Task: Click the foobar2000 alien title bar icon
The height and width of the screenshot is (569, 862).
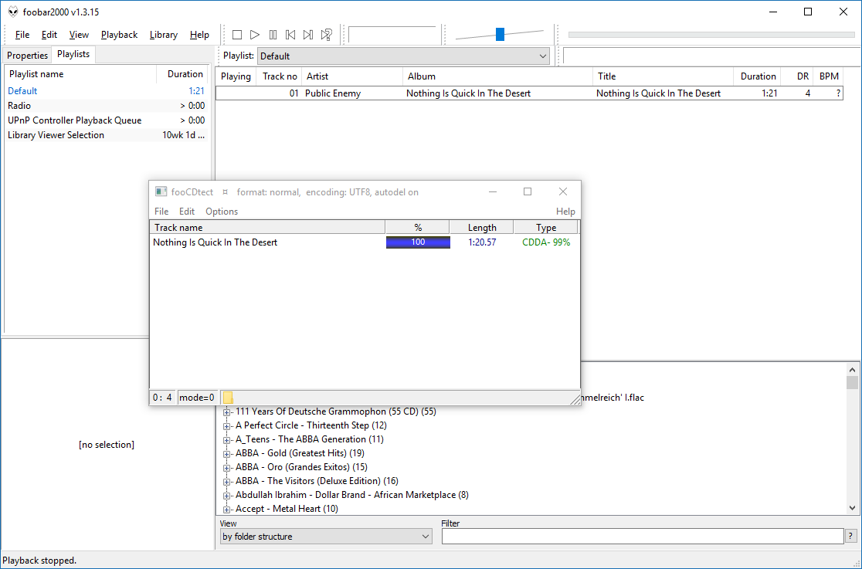Action: pyautogui.click(x=13, y=12)
